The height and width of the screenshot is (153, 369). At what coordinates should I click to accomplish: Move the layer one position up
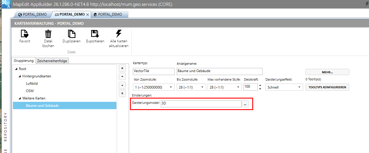pos(122,77)
